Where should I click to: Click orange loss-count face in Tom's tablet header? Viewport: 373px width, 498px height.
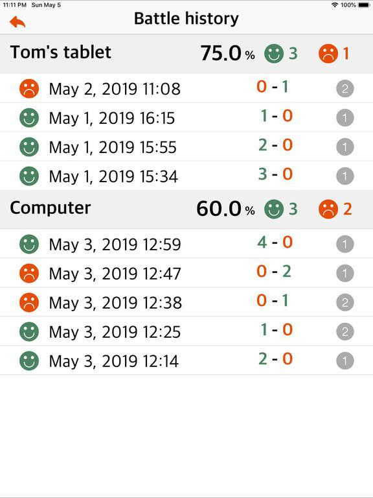[328, 53]
